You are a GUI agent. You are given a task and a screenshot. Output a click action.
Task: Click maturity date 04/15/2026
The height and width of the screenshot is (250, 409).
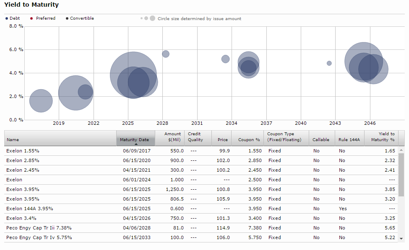point(137,218)
